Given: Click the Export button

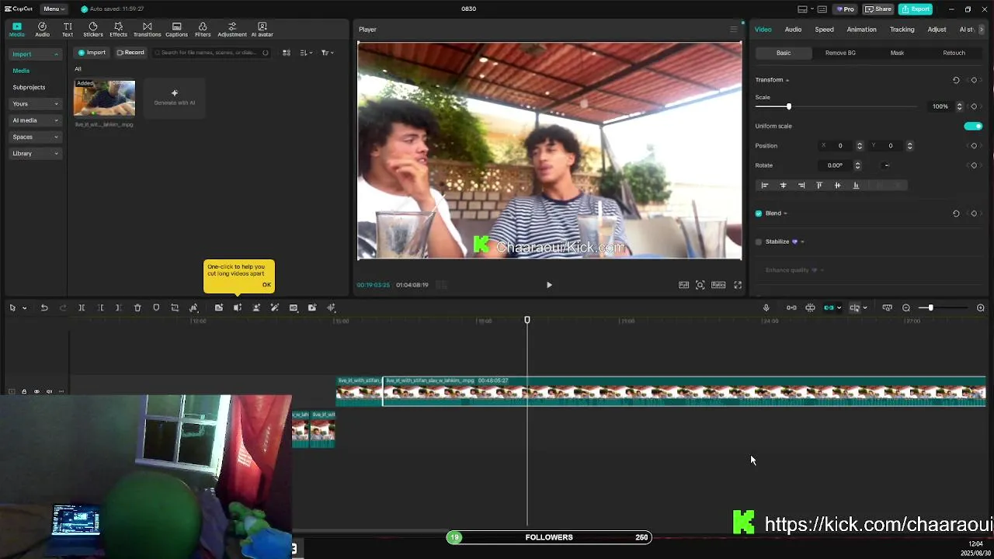Looking at the screenshot, I should click(x=916, y=9).
